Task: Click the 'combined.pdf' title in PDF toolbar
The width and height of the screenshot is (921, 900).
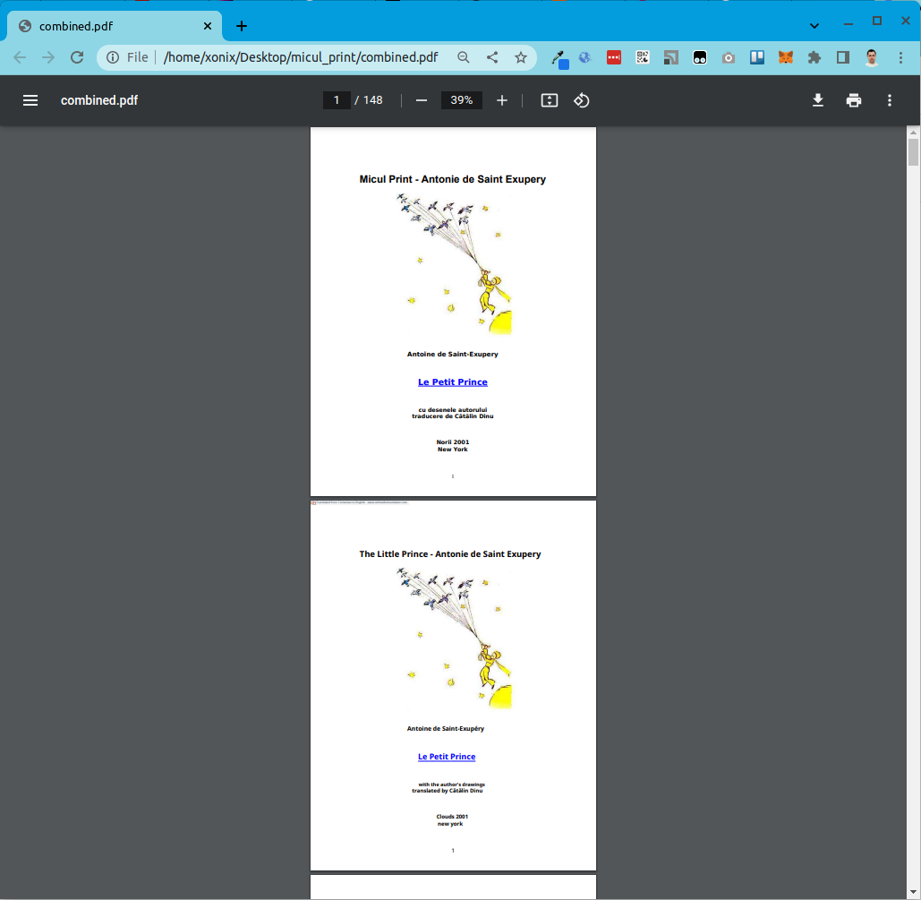Action: point(99,100)
